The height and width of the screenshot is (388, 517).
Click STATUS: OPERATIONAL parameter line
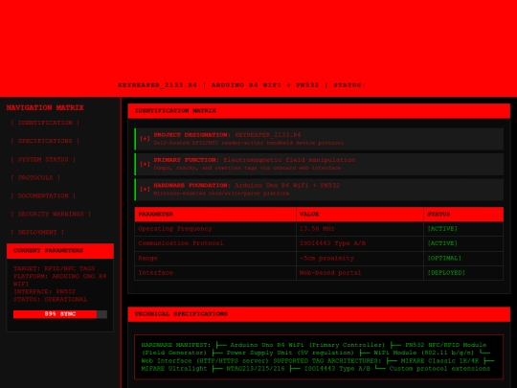(50, 300)
